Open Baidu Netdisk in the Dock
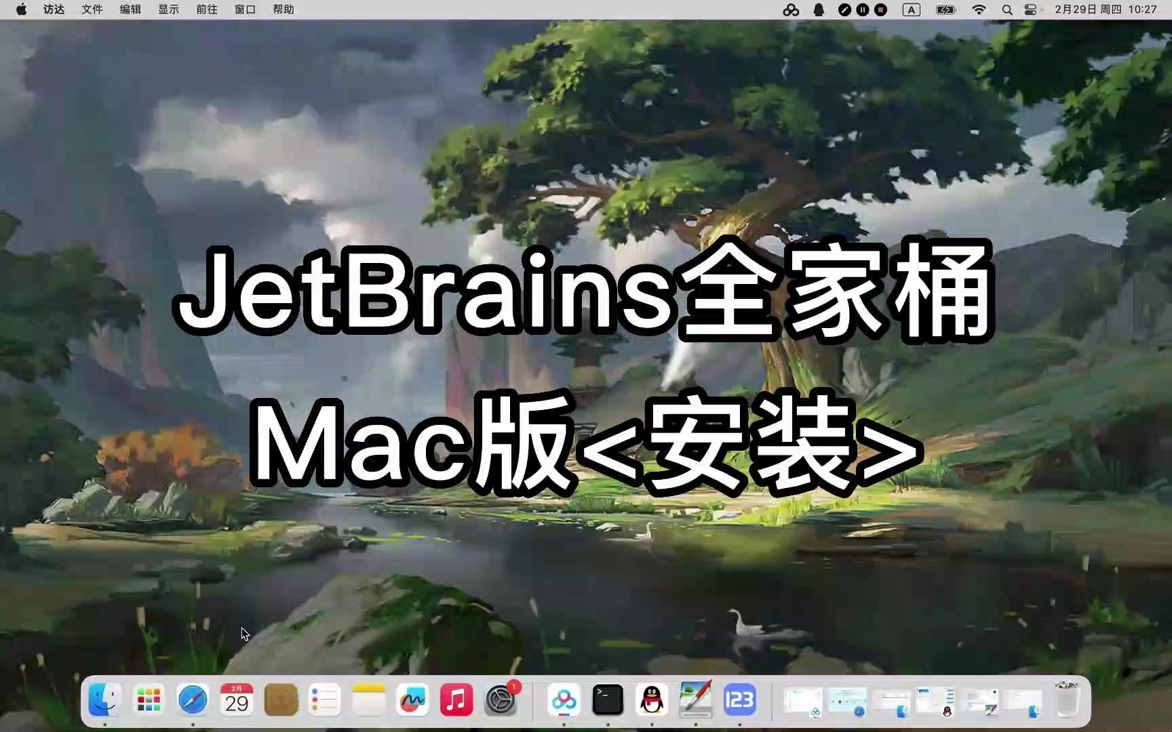This screenshot has width=1172, height=732. coord(564,699)
